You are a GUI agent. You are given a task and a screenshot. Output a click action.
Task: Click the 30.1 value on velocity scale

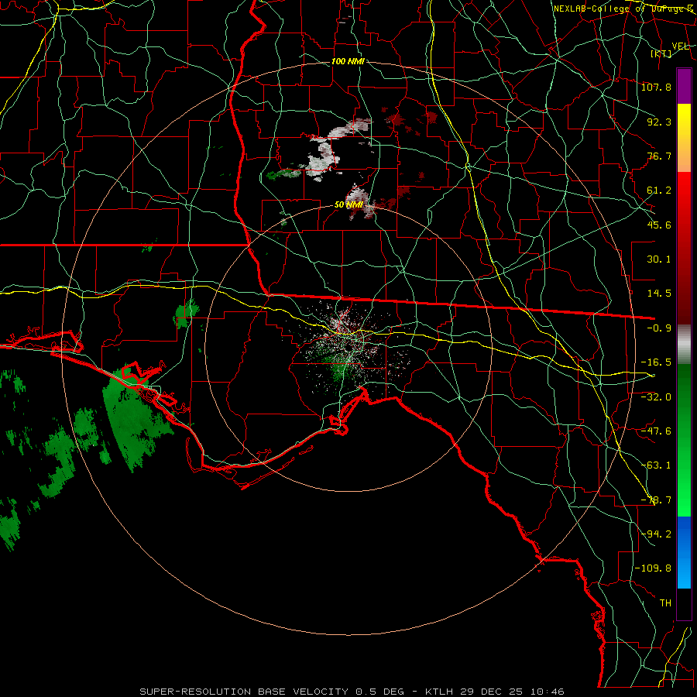click(659, 259)
